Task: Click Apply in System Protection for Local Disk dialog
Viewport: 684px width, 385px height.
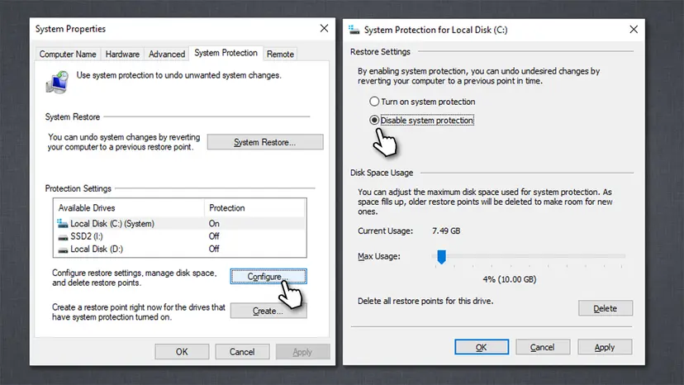Action: pyautogui.click(x=605, y=347)
